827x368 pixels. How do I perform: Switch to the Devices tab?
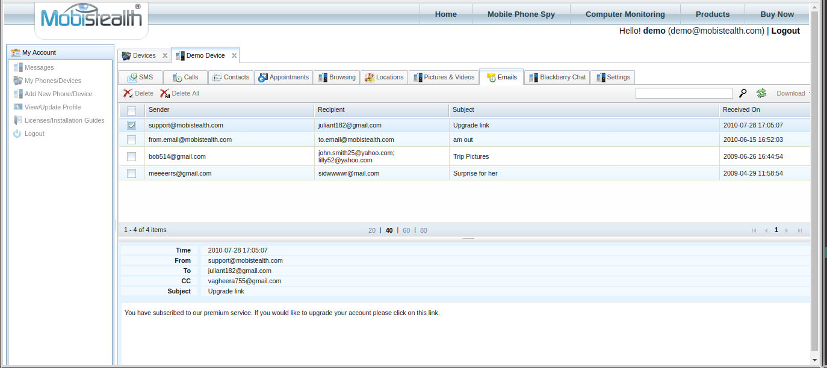point(144,55)
